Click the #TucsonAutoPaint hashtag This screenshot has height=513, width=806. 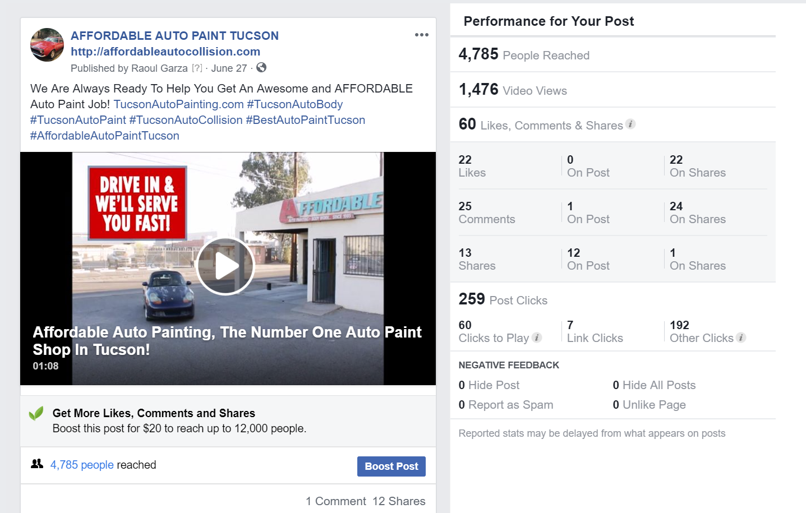pyautogui.click(x=78, y=120)
